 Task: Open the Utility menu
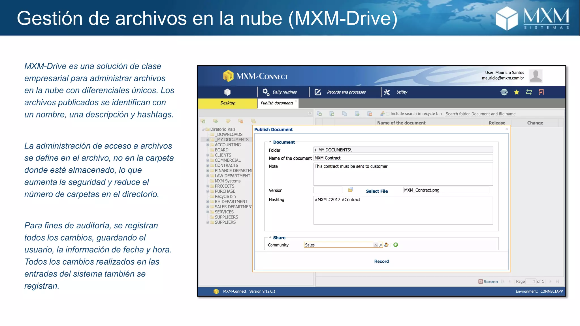click(x=395, y=92)
